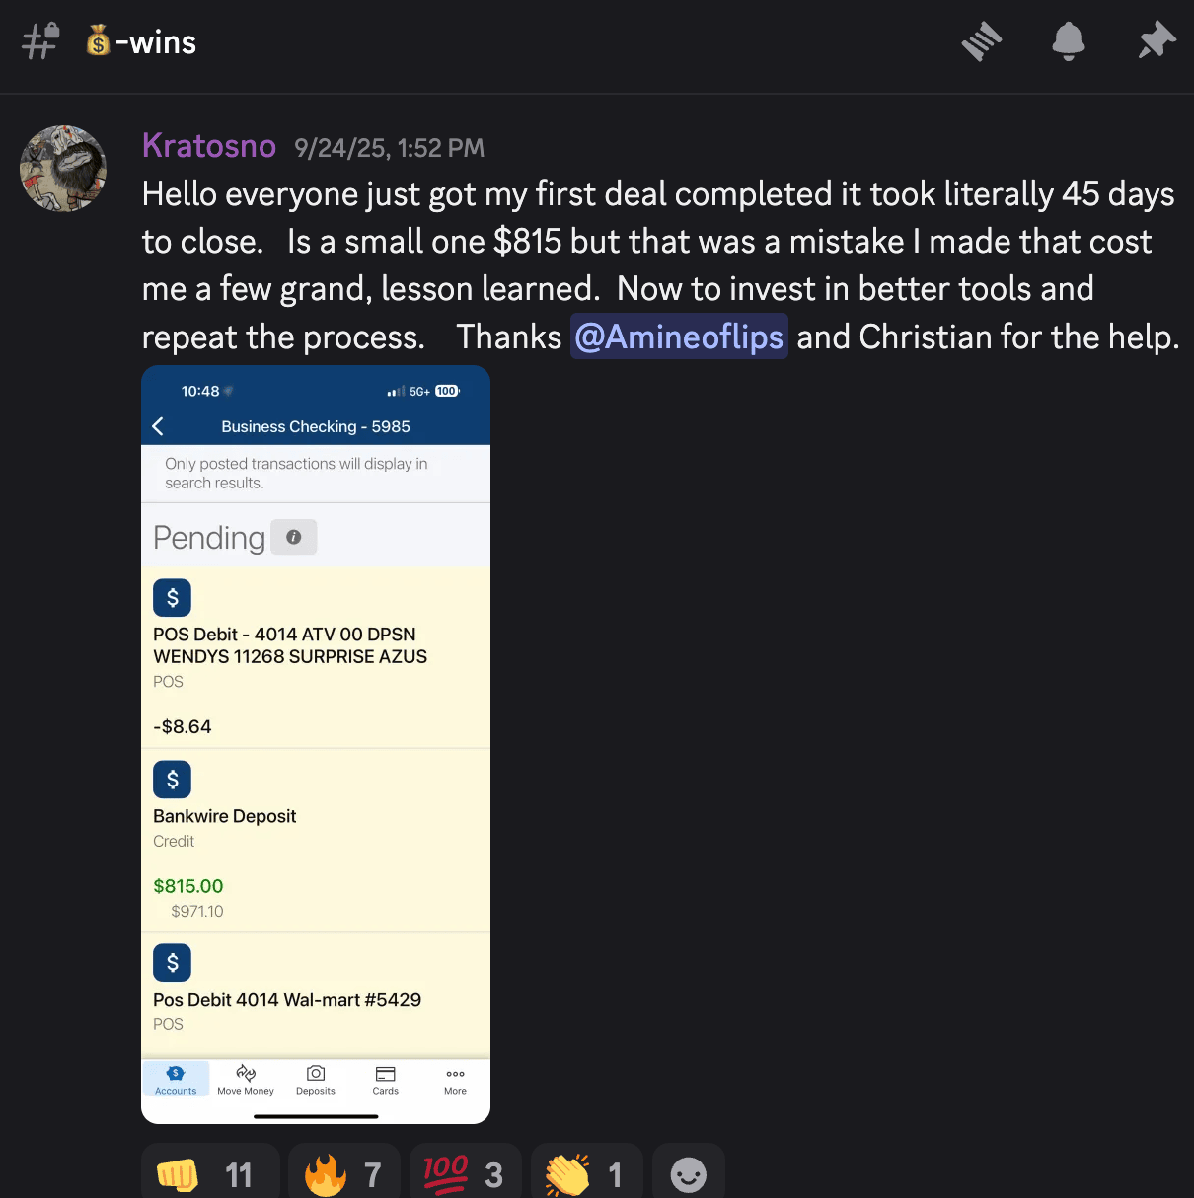Toggle the 100 emoji reaction
The height and width of the screenshot is (1198, 1194).
[464, 1173]
